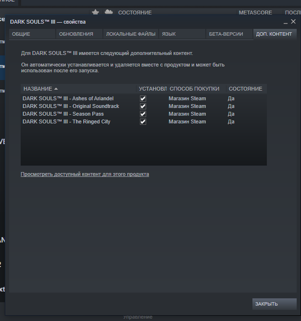This screenshot has width=301, height=321.
Task: Sort by the DLC table's СОСТОЯНИЕ column header
Action: (x=247, y=89)
